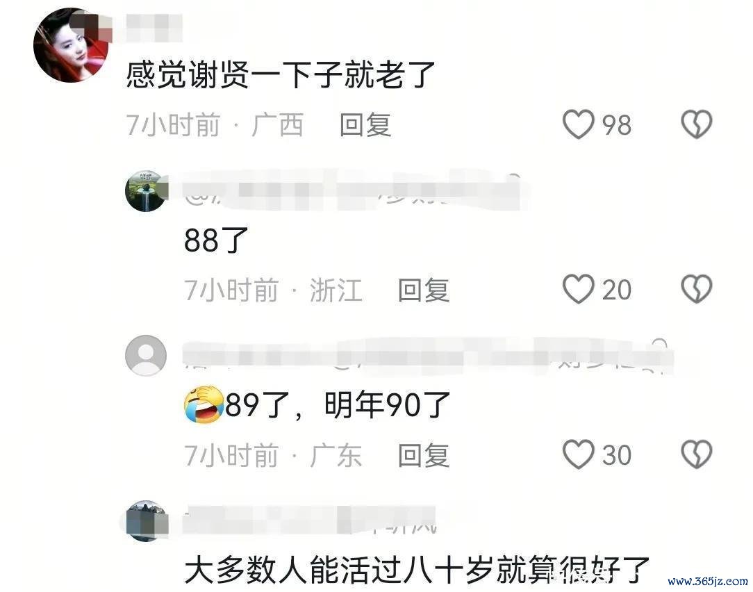Dislike the '88了' reply from 浙江

point(696,289)
